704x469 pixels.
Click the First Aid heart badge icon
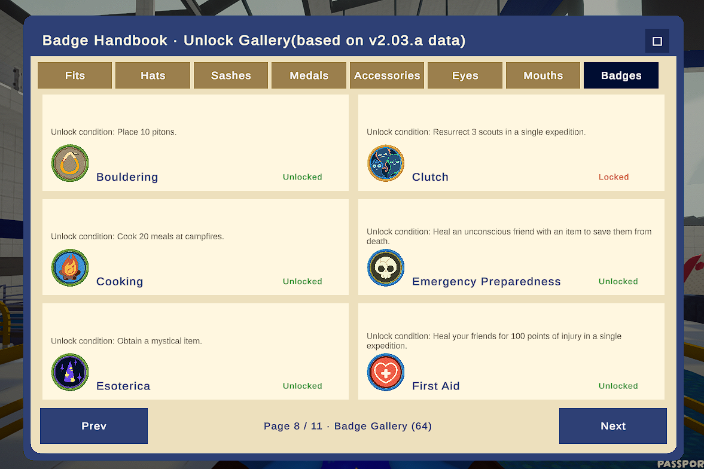[x=386, y=372]
